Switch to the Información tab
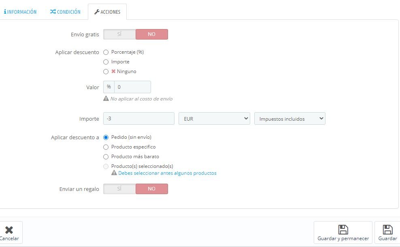 pyautogui.click(x=20, y=12)
